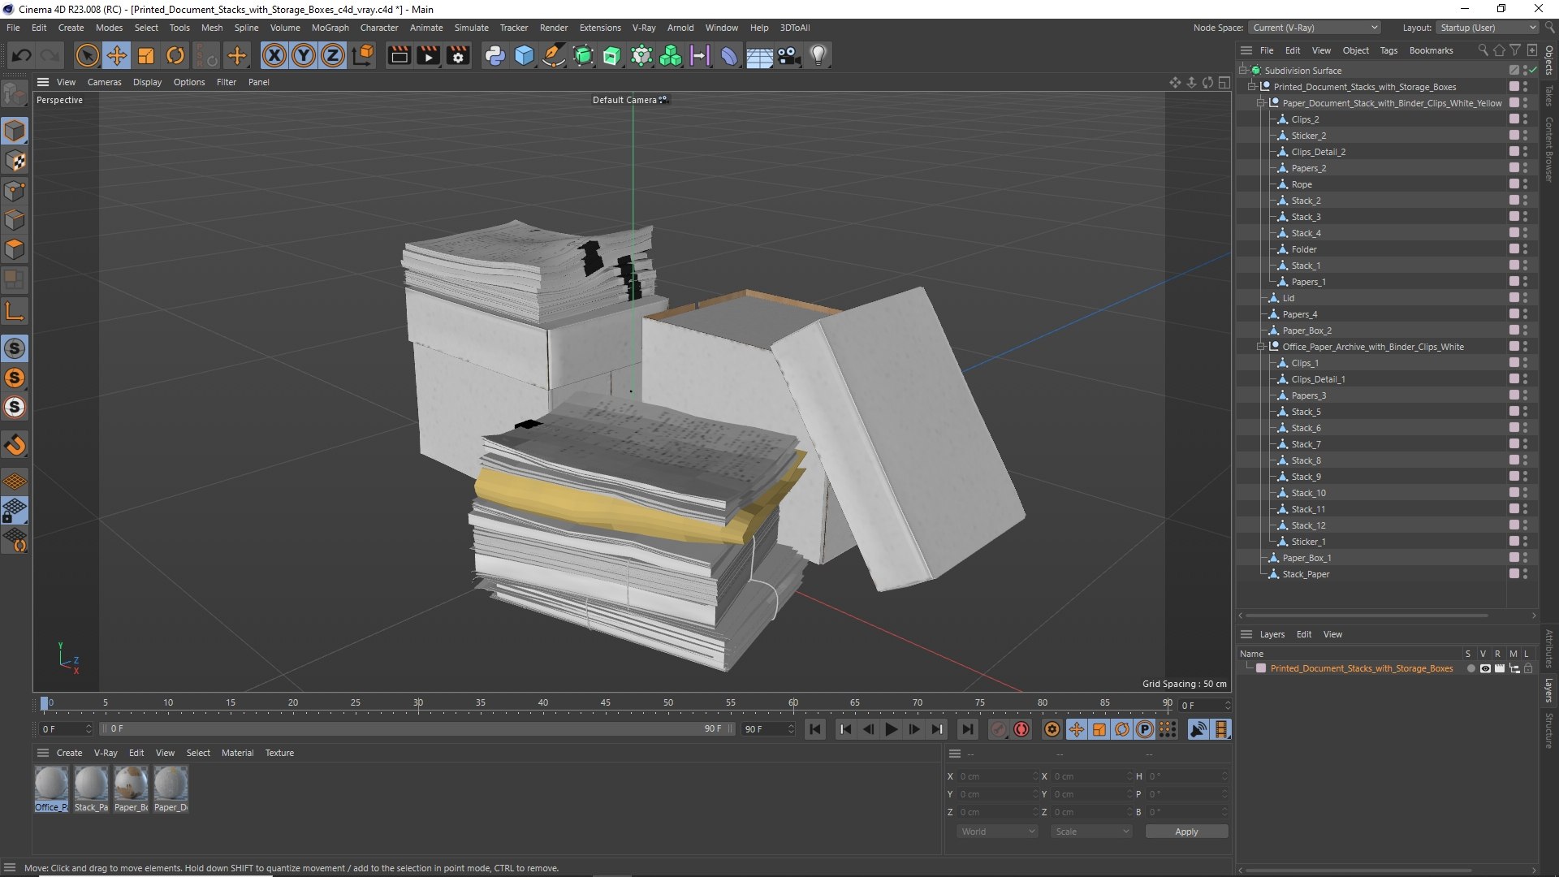This screenshot has width=1559, height=877.
Task: Toggle visibility eye of Printed_Document layer
Action: [1485, 668]
